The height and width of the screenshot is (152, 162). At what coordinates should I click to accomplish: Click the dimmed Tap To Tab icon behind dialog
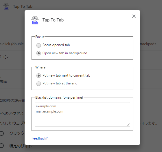pos(6,7)
